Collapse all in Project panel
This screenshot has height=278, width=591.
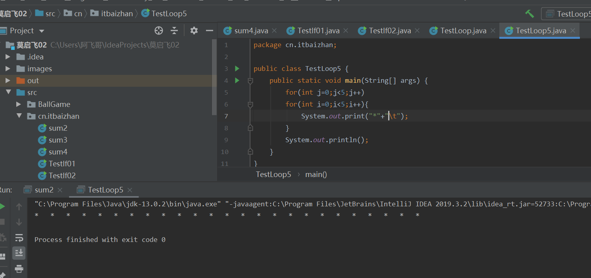click(174, 30)
